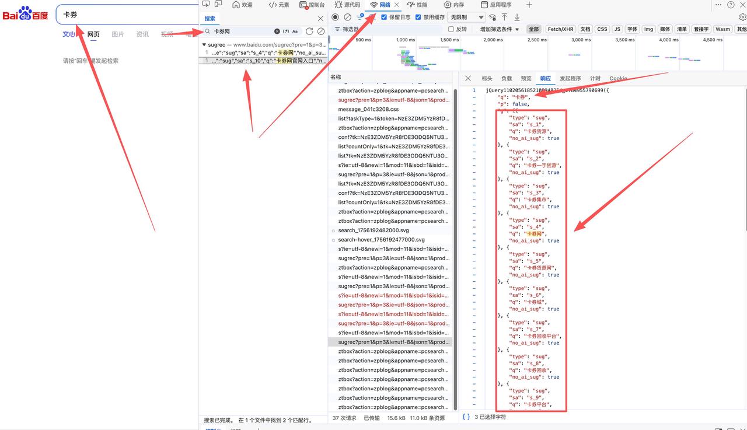This screenshot has height=430, width=747.
Task: Toggle device emulation icon
Action: pyautogui.click(x=219, y=5)
